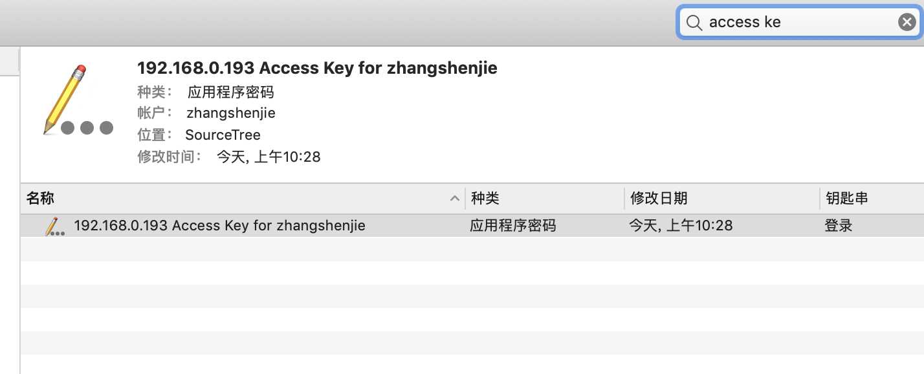Click the 修改时间 value in the details header
The image size is (924, 374).
coord(269,157)
